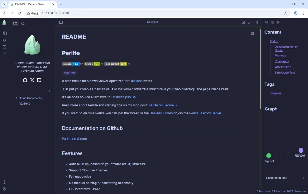Open a new browser tab

coord(61,4)
